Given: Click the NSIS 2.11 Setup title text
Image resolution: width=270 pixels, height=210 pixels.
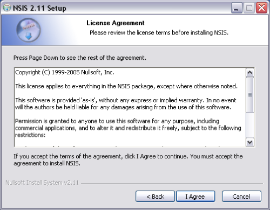Looking at the screenshot, I should [x=39, y=8].
